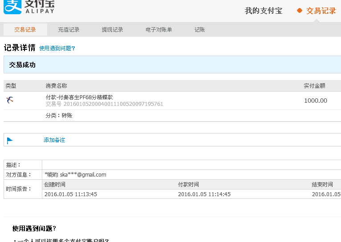Click the 交易成功 status banner

(x=172, y=65)
